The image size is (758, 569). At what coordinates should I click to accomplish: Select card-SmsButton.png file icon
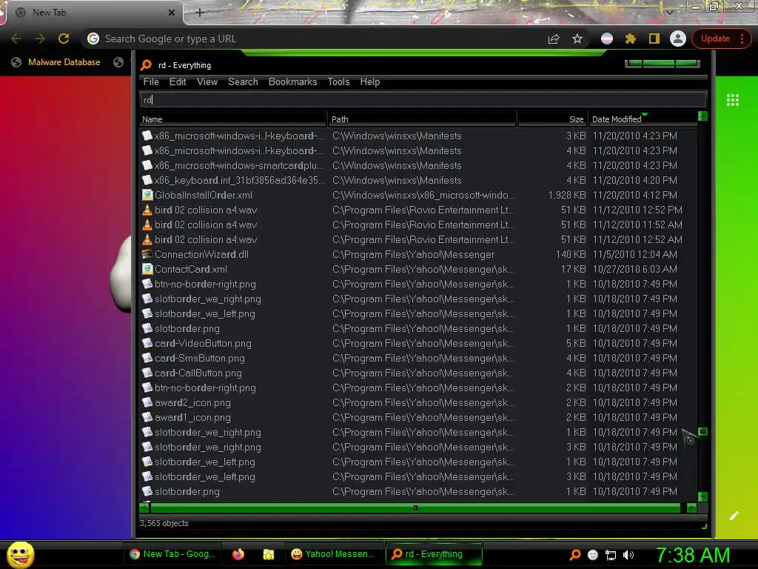(x=147, y=358)
